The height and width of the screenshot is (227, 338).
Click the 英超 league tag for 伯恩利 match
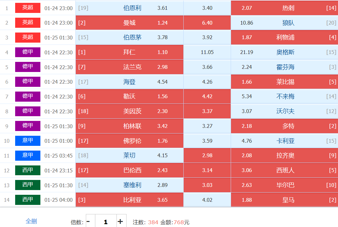click(28, 8)
